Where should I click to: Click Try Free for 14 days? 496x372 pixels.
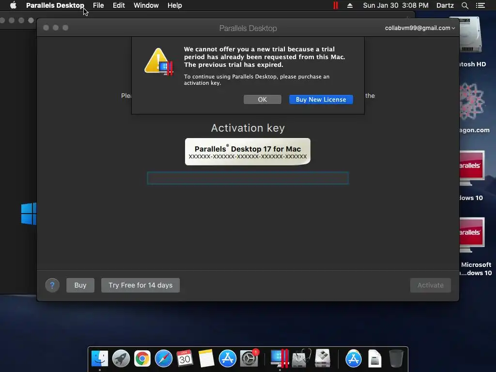tap(140, 285)
